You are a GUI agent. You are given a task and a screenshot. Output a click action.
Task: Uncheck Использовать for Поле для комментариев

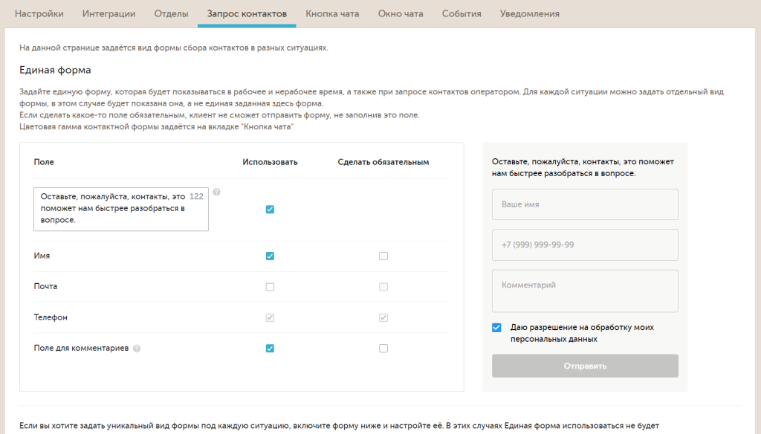pos(270,348)
